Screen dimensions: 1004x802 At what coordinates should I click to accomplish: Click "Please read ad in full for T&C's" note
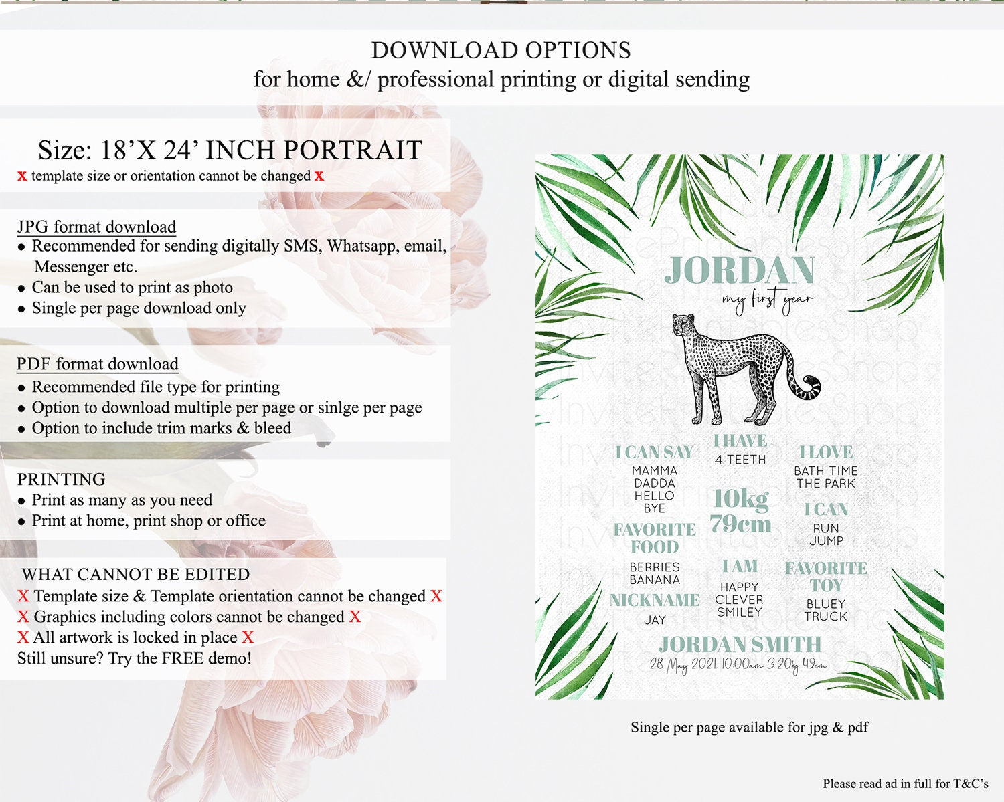905,783
